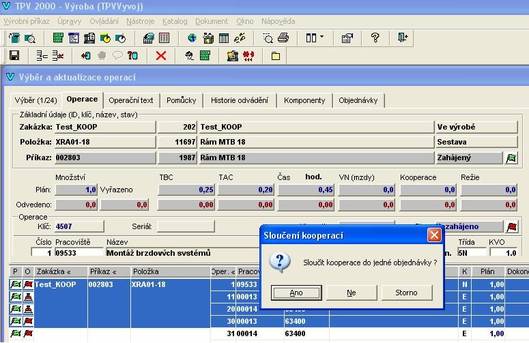Click the large red X delete icon
The height and width of the screenshot is (343, 529).
tap(161, 55)
